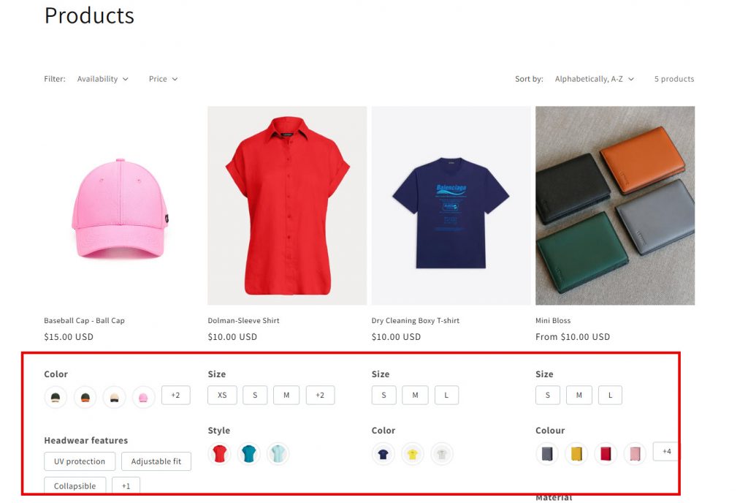Pick the red wallet colour swatch
This screenshot has height=503, width=748.
[606, 453]
